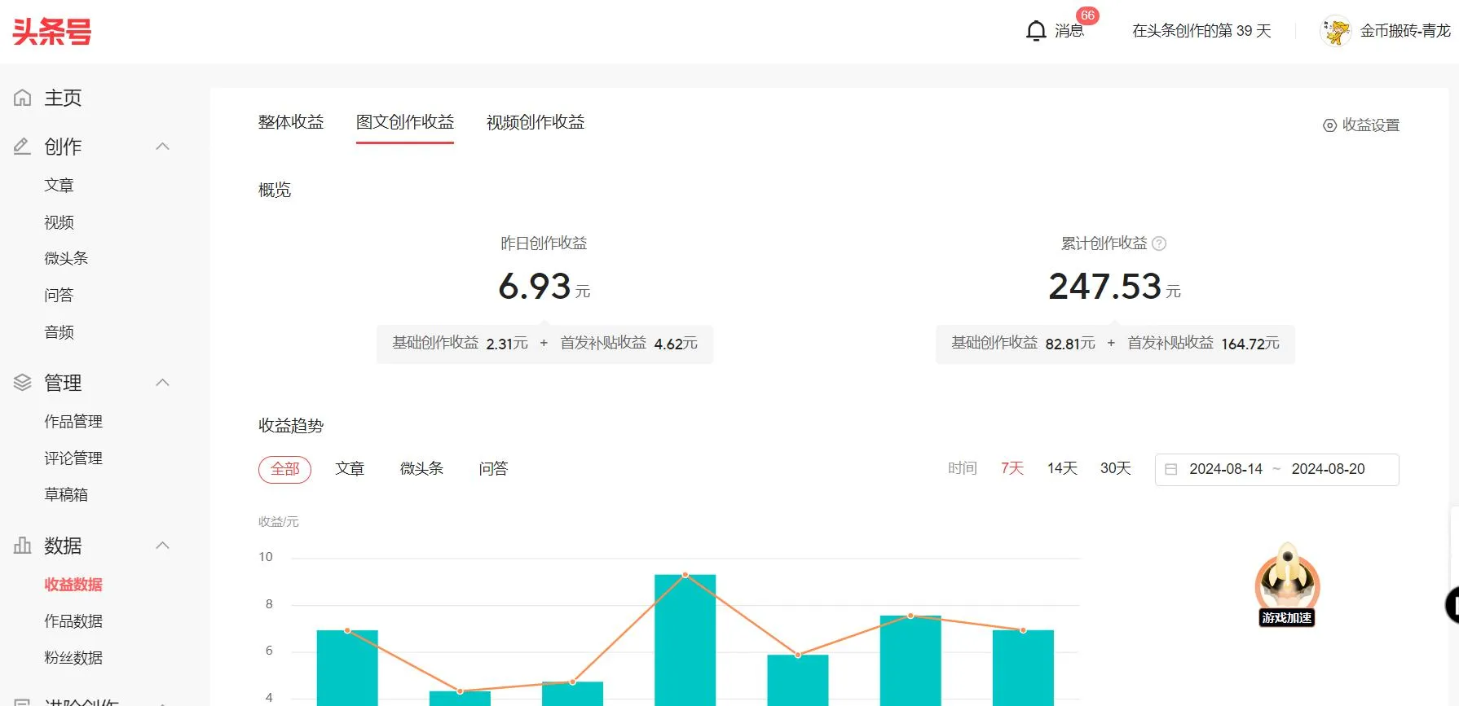The height and width of the screenshot is (706, 1459).
Task: Click the 头条号 logo
Action: (x=52, y=32)
